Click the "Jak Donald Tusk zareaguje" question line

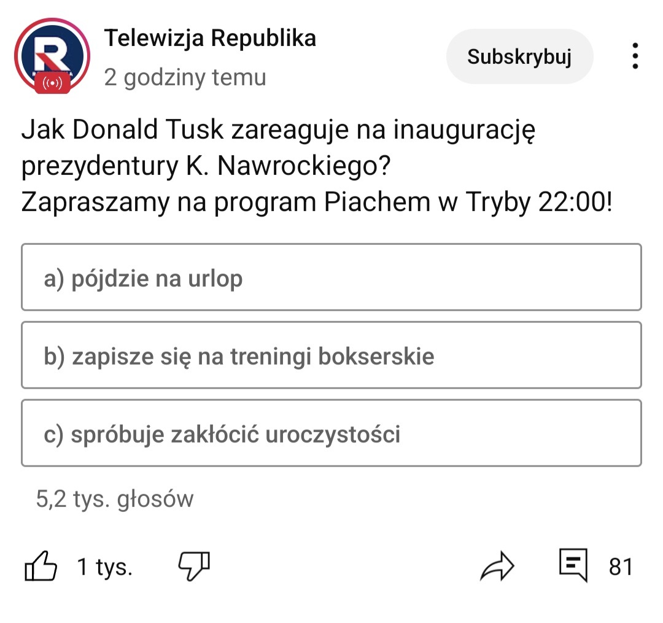(279, 131)
